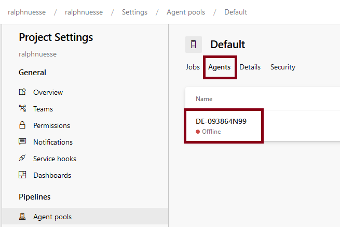Click the Notifications chat icon
The height and width of the screenshot is (227, 340).
22,142
